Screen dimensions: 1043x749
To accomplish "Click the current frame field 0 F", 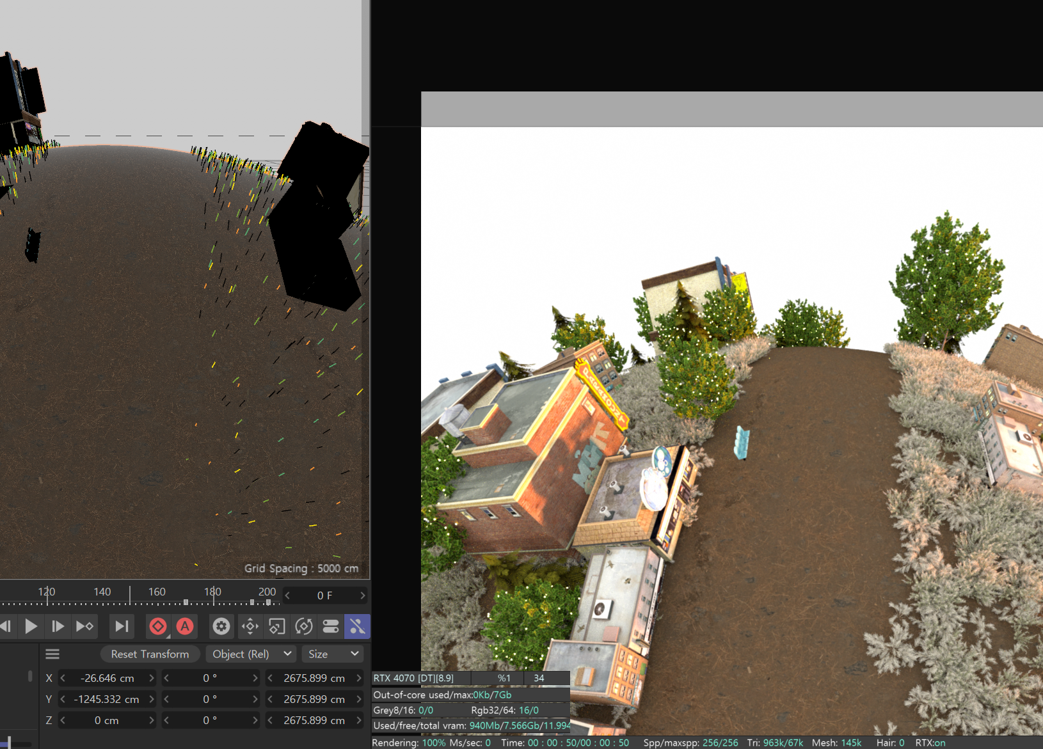I will pos(325,595).
